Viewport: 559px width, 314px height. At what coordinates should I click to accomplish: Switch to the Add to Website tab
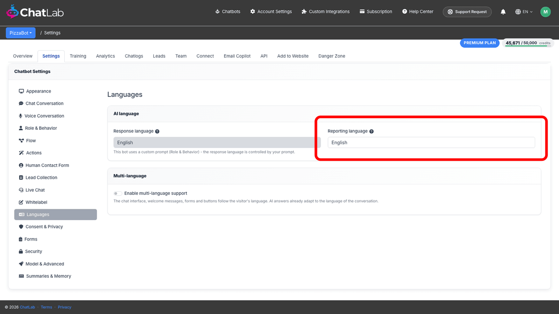pos(293,56)
